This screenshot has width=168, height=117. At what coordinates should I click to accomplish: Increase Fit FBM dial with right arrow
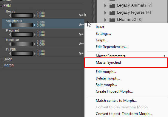point(34,54)
